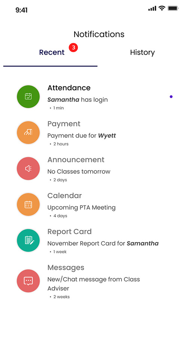Open the teal Report Card icon
The image size is (188, 340).
(x=28, y=240)
